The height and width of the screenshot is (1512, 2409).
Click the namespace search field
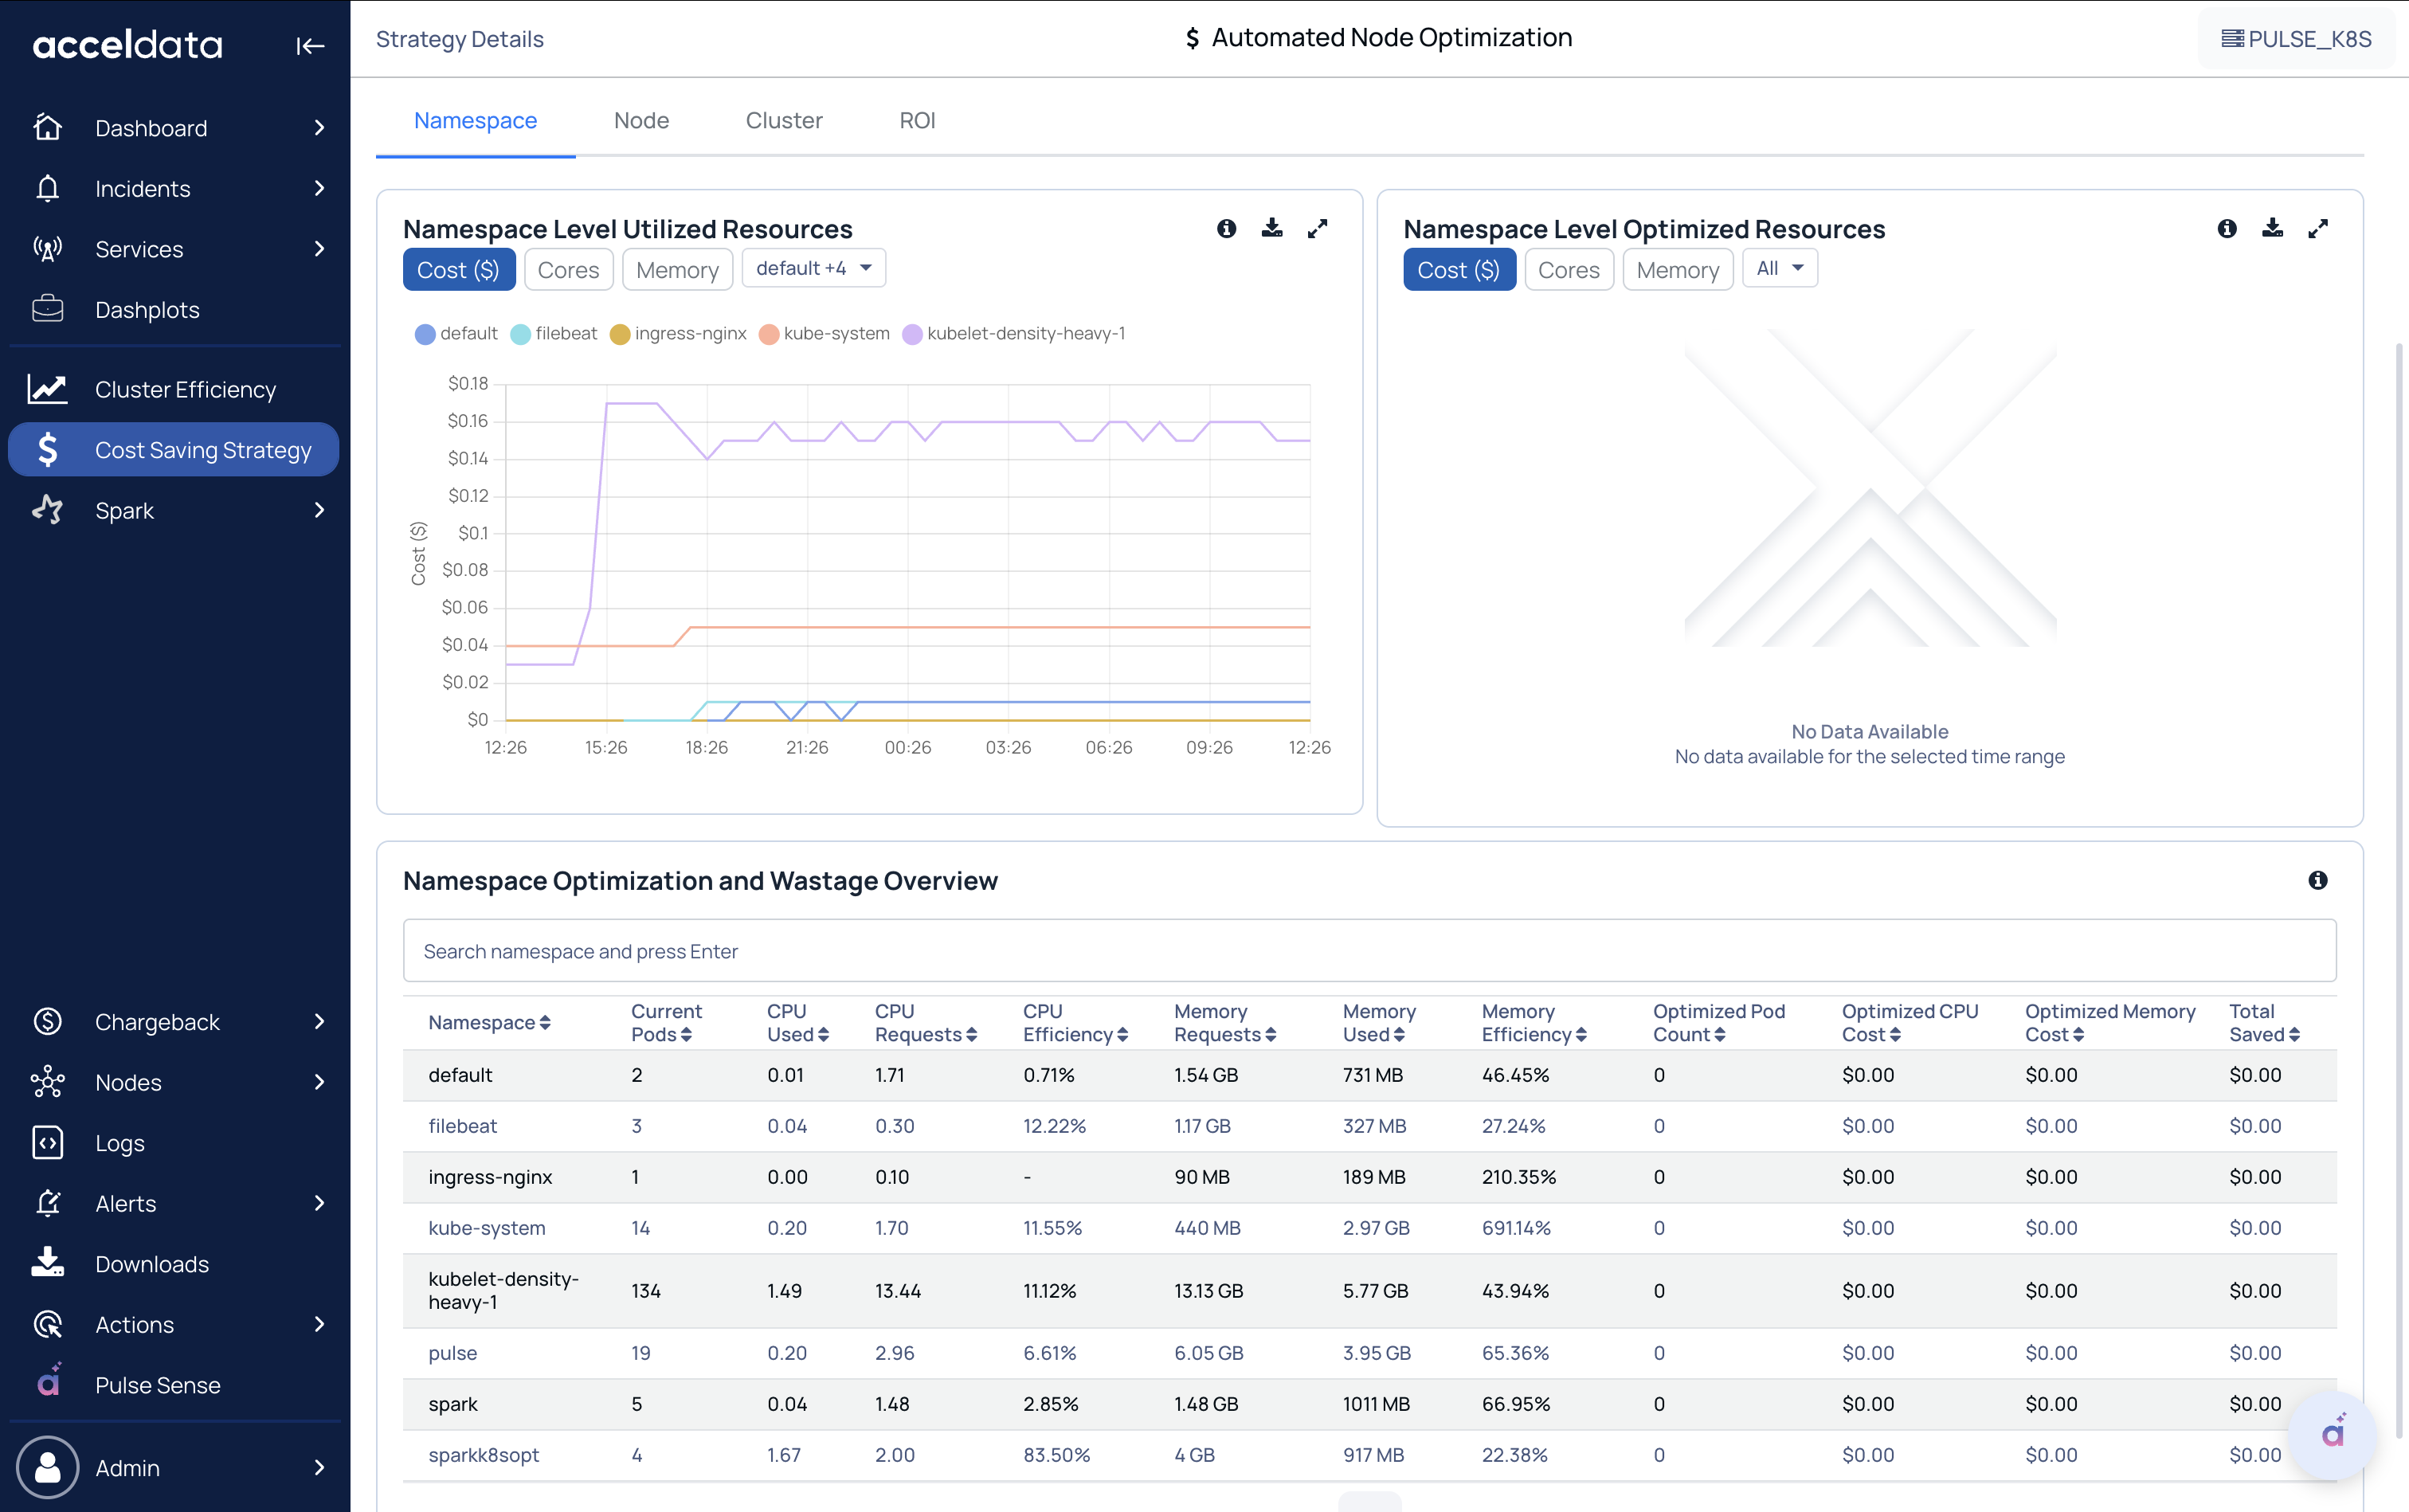(1369, 951)
